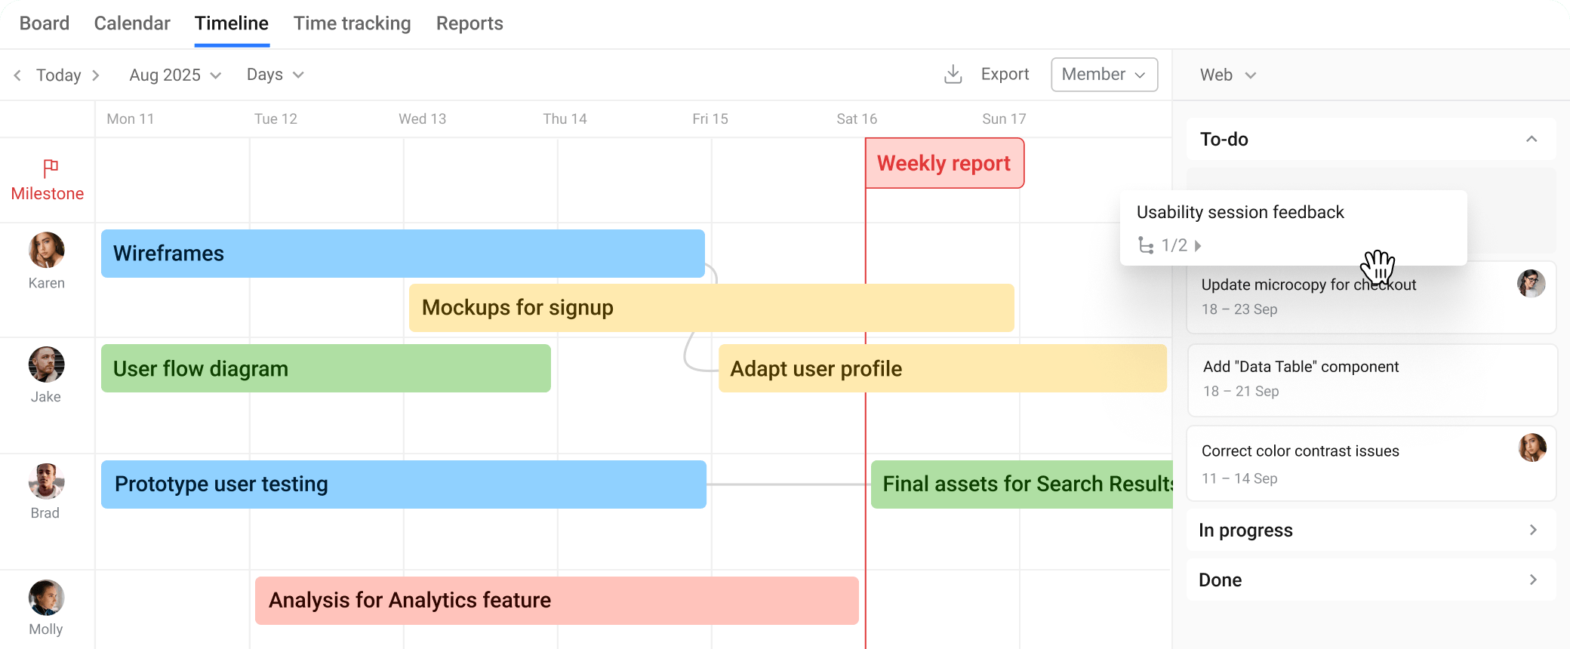Image resolution: width=1570 pixels, height=649 pixels.
Task: Select the Wireframes task bar
Action: point(402,254)
